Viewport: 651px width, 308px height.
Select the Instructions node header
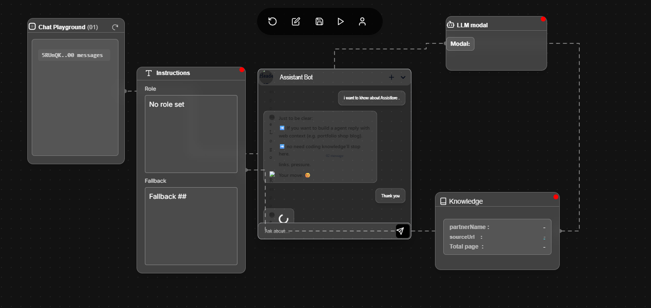(173, 73)
